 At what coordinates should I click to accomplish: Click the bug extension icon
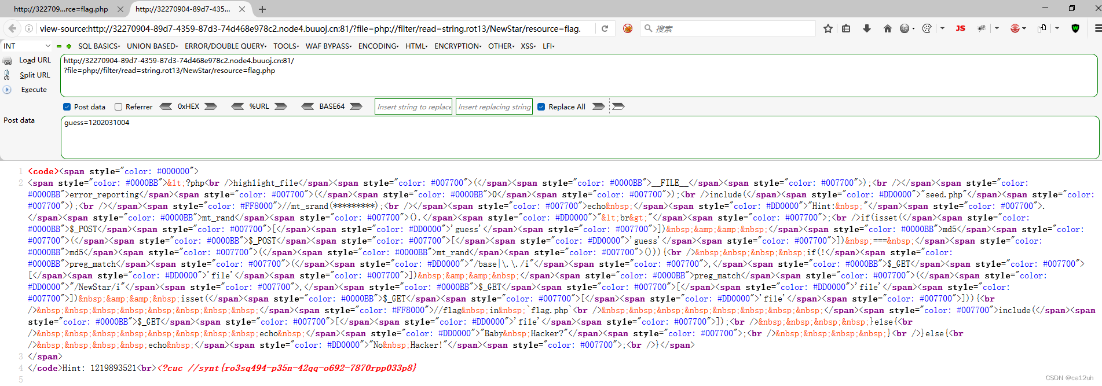pos(982,28)
